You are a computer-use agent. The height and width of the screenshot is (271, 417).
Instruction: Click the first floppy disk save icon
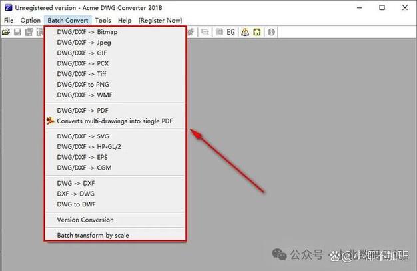18,31
